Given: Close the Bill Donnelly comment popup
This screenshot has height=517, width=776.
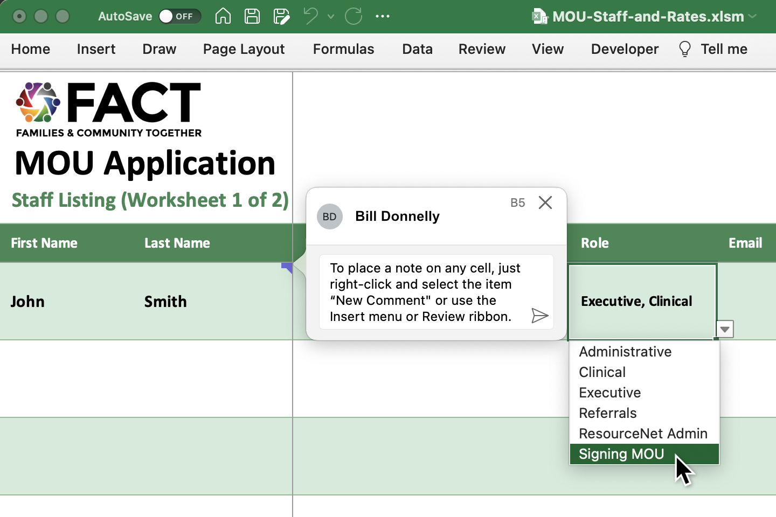Looking at the screenshot, I should point(545,202).
